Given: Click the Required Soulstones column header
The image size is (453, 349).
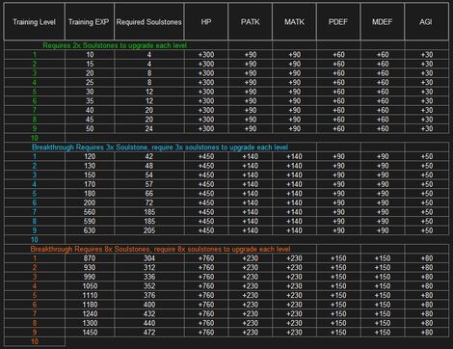Looking at the screenshot, I should (148, 22).
